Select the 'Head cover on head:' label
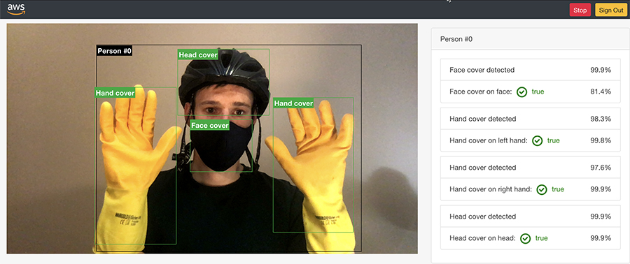Image resolution: width=630 pixels, height=264 pixels. tap(482, 238)
